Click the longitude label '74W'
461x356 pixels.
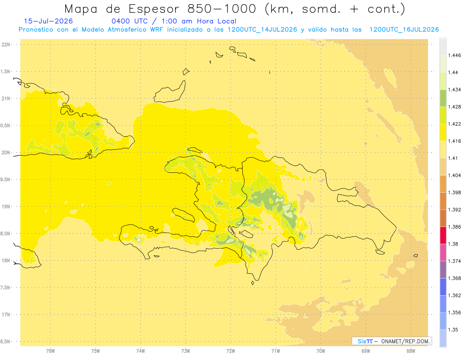(141, 351)
